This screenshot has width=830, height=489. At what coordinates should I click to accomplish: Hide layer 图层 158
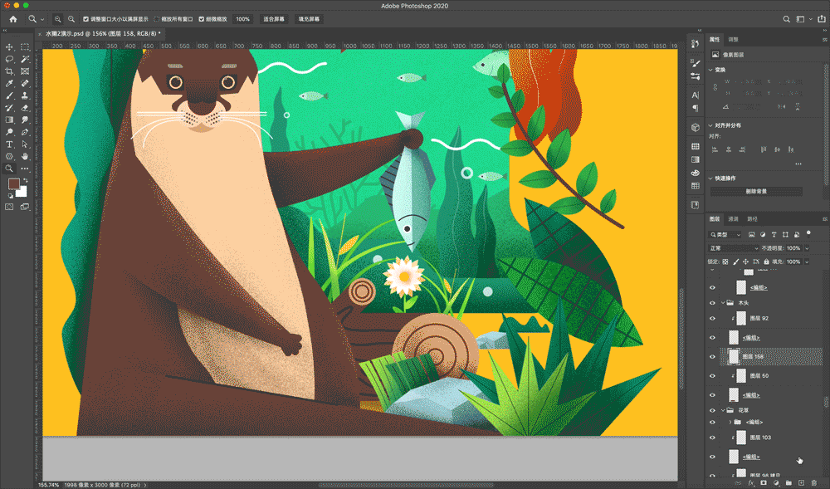712,357
